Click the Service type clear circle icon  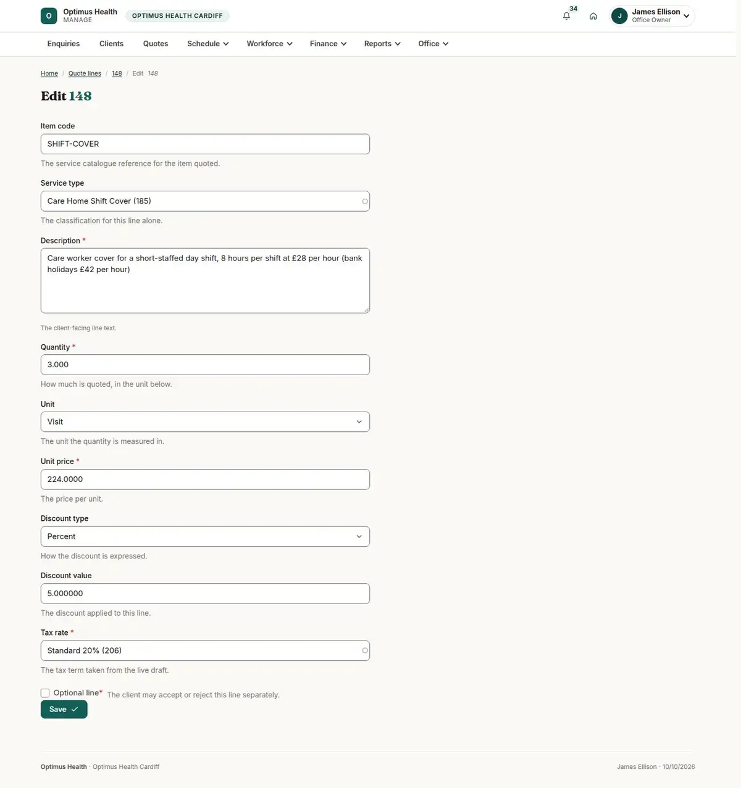tap(365, 201)
